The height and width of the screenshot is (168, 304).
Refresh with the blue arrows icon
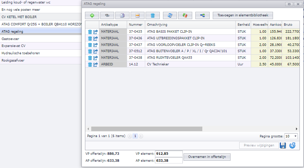[x=170, y=16]
